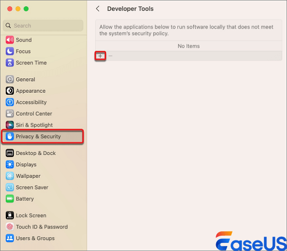
Task: Click the Battery icon
Action: [x=10, y=199]
